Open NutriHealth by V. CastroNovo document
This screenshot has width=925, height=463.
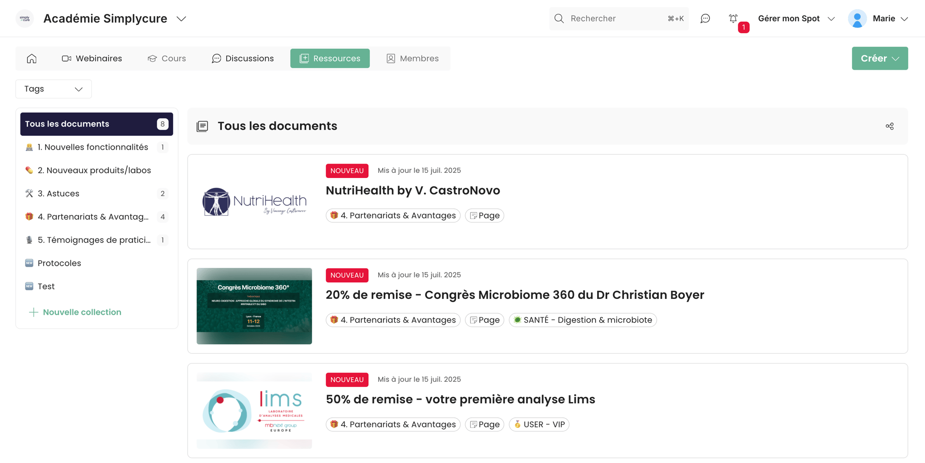click(x=413, y=190)
